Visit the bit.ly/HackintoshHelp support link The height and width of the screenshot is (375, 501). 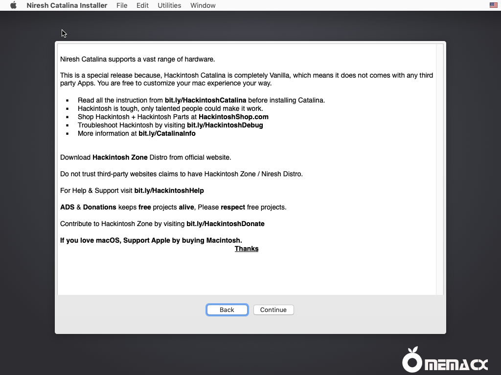(169, 190)
